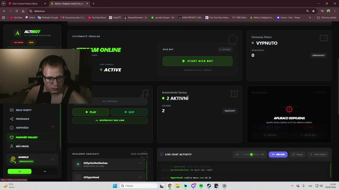Viewport: 339px width, 190px height.
Task: Open Steam from the taskbar
Action: pos(209,186)
